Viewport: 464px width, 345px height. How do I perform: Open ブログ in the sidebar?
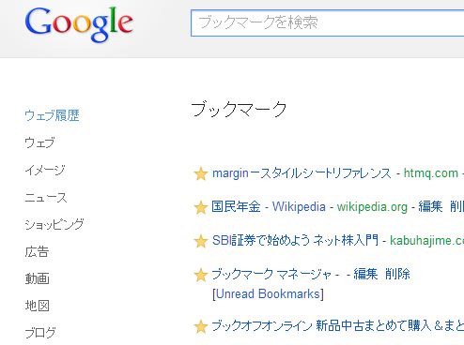[x=40, y=333]
